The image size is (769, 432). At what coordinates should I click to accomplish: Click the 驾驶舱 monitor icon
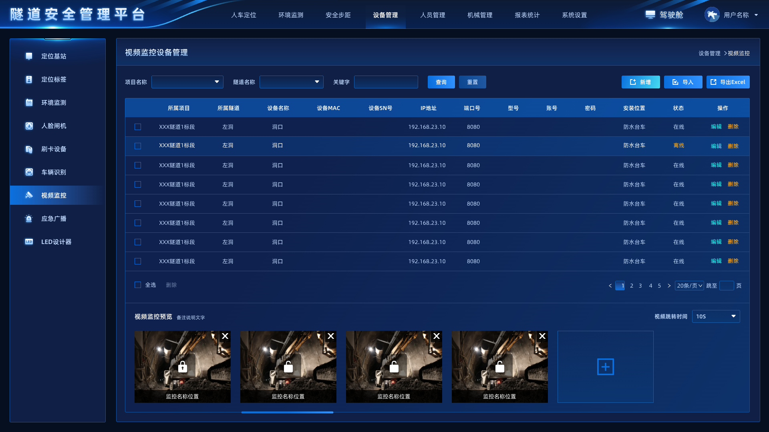point(650,15)
